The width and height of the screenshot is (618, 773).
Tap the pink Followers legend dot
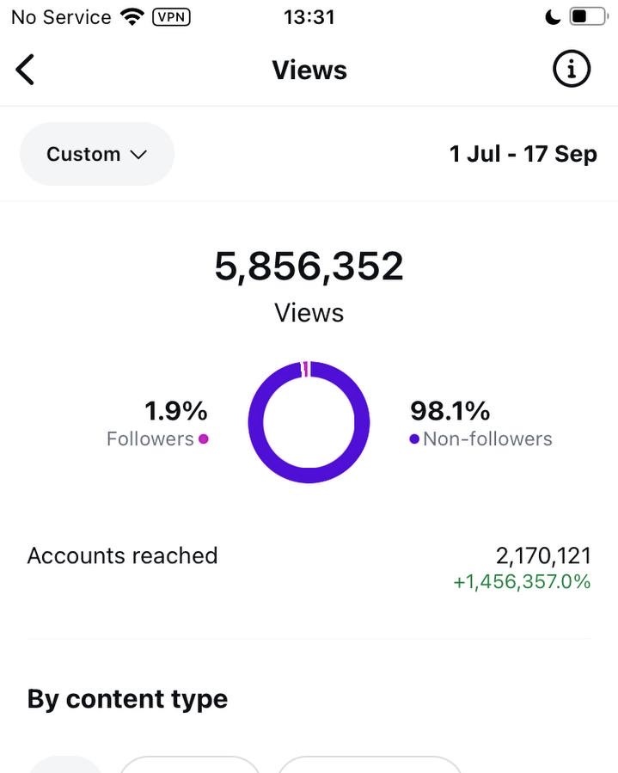pyautogui.click(x=204, y=439)
